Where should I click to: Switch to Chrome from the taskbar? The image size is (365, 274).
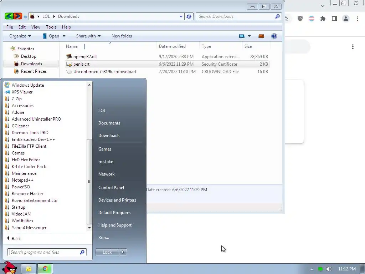(45, 269)
